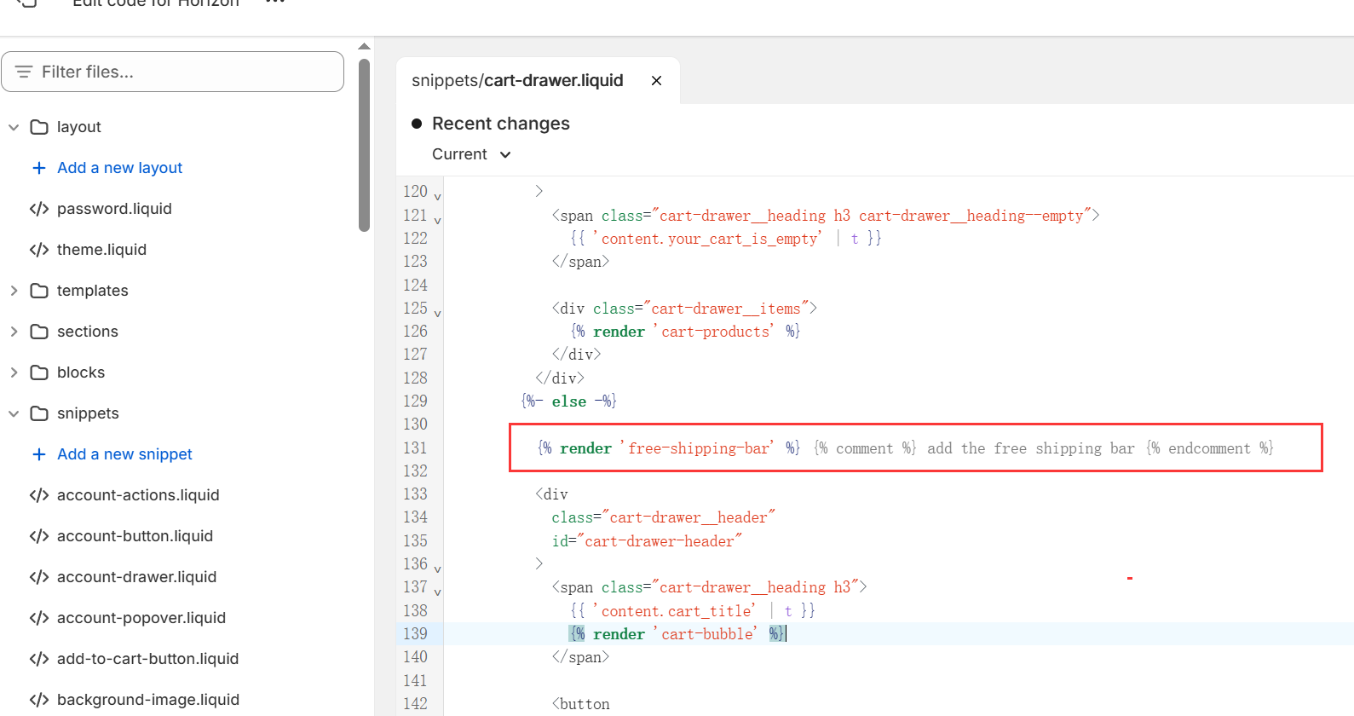Click the folder icon for templates
Viewport: 1354px width, 716px height.
(39, 291)
